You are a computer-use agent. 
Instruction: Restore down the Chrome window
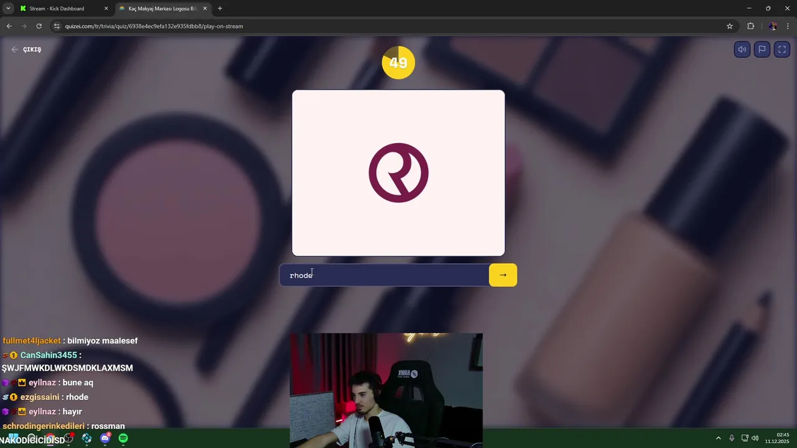click(x=768, y=8)
